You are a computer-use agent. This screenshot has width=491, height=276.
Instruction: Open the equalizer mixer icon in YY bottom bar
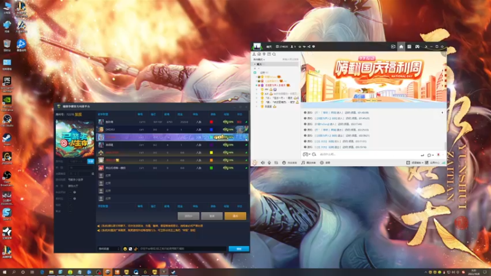click(x=276, y=163)
